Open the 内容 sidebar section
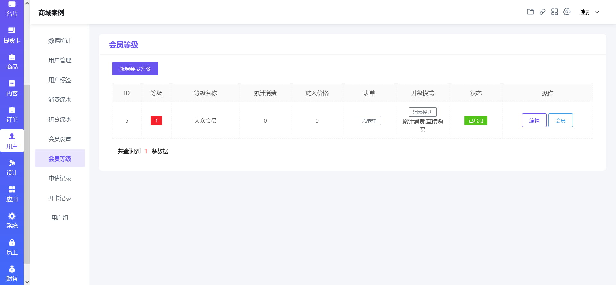 click(x=12, y=88)
